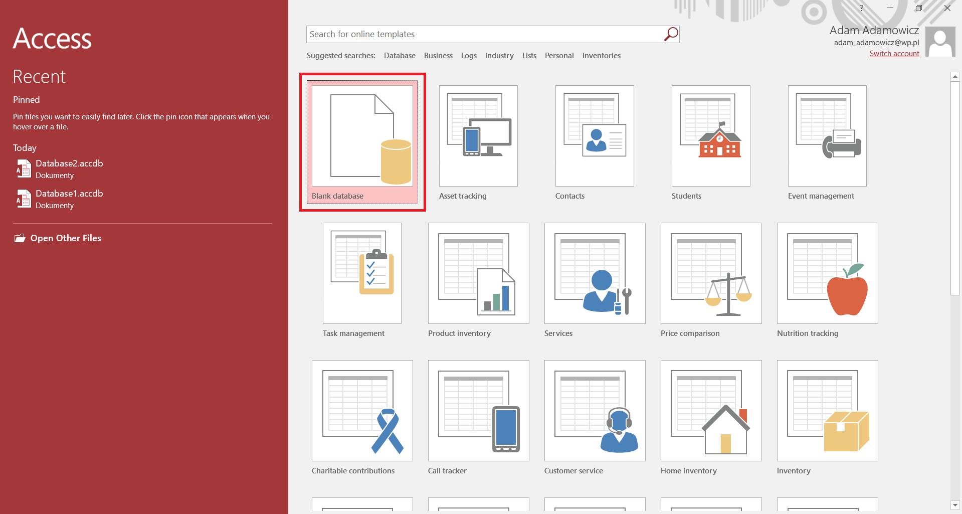Open the Event management template icon

point(827,135)
